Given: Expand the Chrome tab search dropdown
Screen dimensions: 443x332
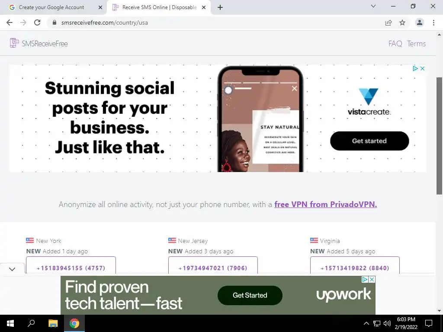Looking at the screenshot, I should 373,6.
